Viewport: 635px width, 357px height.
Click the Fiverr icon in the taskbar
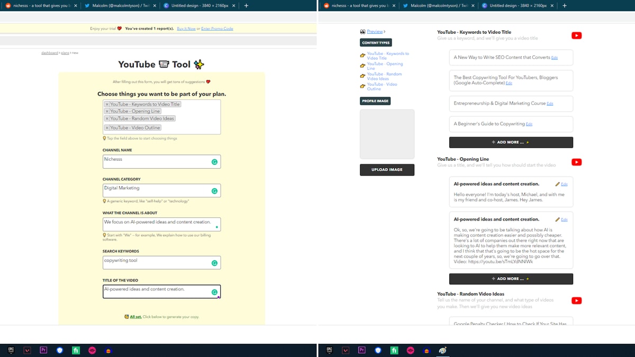(76, 350)
